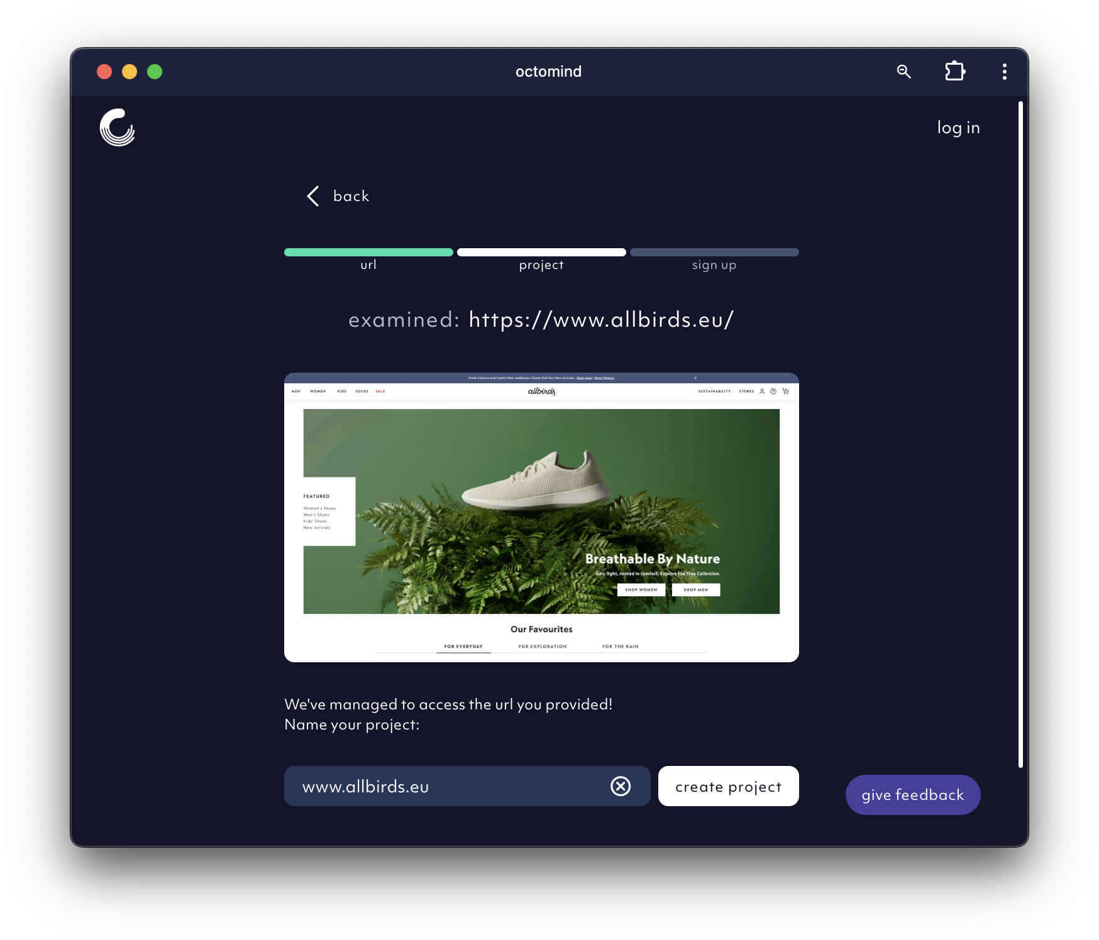
Task: Click the back chevron arrow icon
Action: (313, 196)
